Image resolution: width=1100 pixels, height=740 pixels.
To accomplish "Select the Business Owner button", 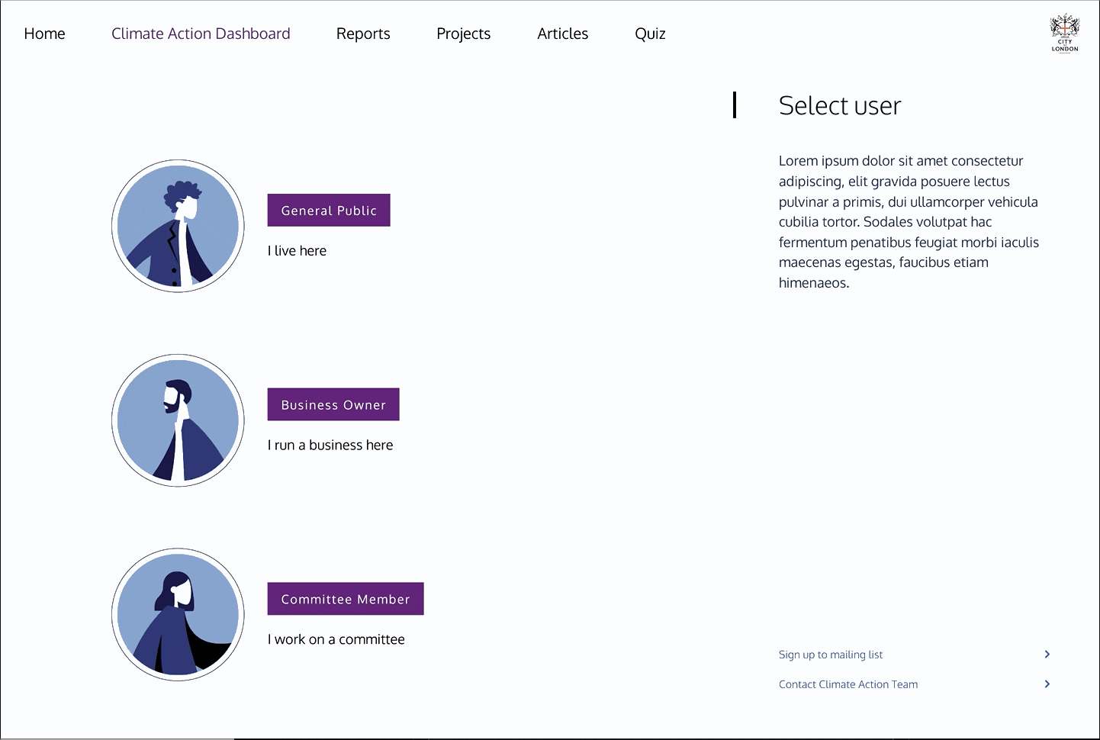I will [x=333, y=404].
